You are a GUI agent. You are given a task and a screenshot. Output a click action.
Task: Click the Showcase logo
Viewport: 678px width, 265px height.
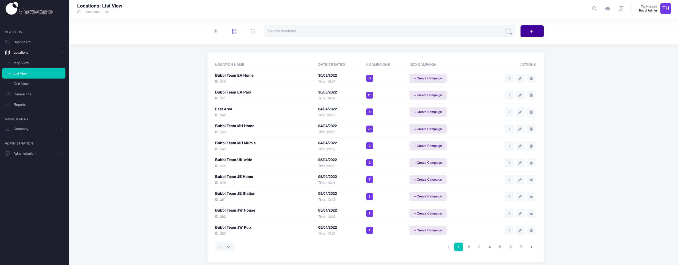point(29,9)
